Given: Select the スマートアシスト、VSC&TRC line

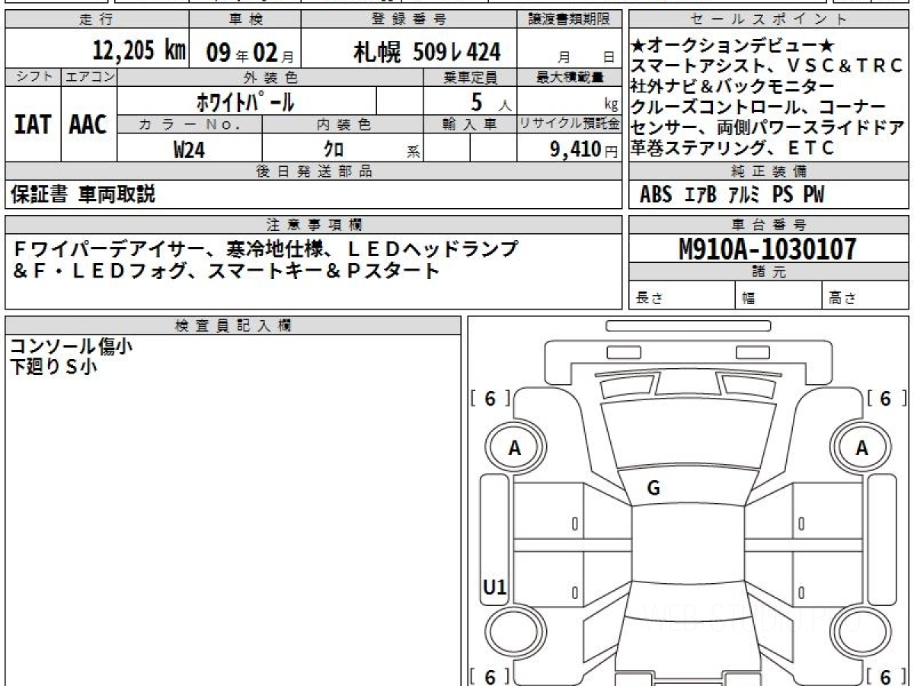Looking at the screenshot, I should coord(767,66).
